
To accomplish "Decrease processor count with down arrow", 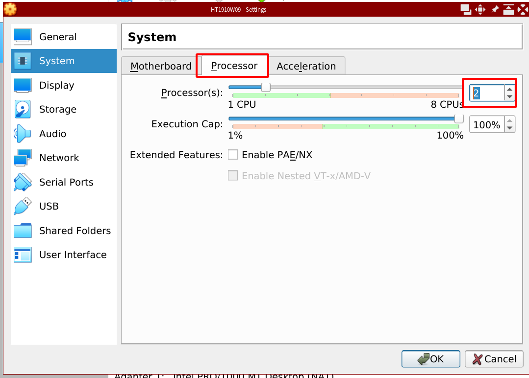I will pos(510,96).
